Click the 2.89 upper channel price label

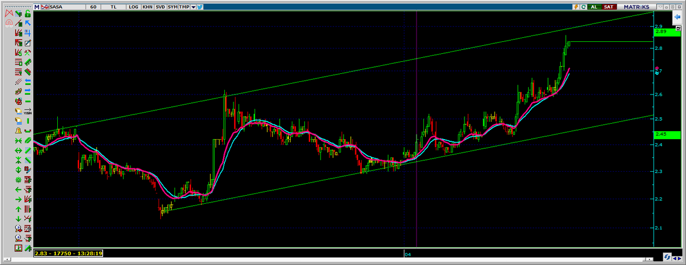point(667,32)
